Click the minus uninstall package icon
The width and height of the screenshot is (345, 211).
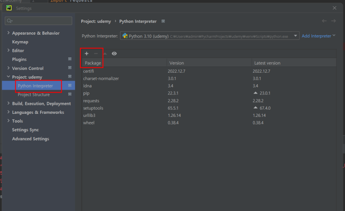click(x=96, y=54)
